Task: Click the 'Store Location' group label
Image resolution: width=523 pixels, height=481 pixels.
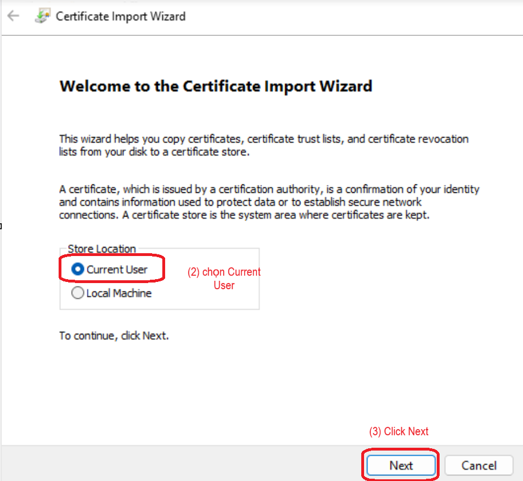Action: [101, 249]
